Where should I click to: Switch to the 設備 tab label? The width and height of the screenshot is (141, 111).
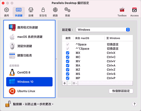click(x=31, y=15)
